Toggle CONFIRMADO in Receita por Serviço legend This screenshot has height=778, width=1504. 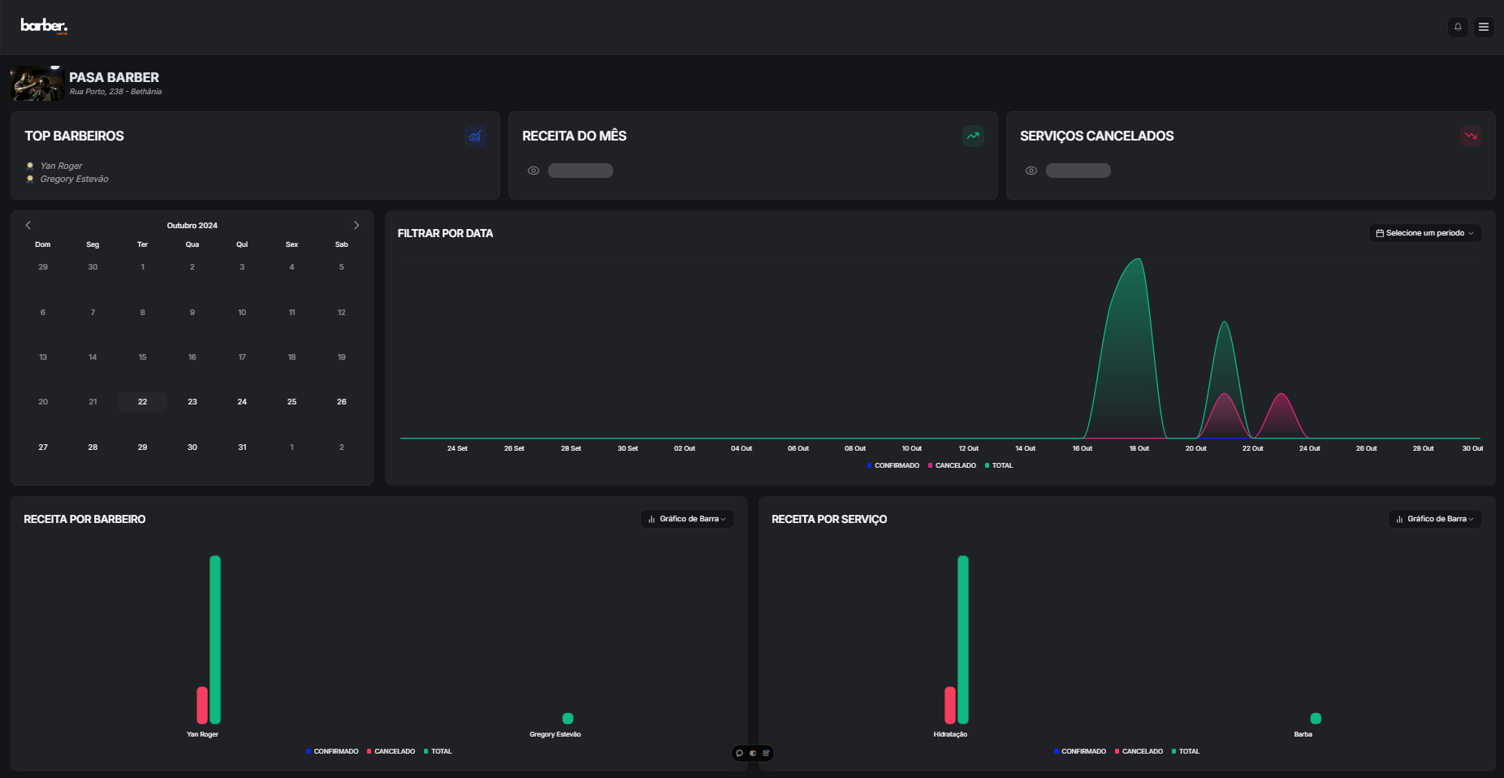[x=1080, y=751]
